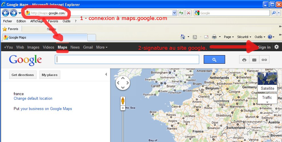Click the blue Help question mark icon

point(270,37)
